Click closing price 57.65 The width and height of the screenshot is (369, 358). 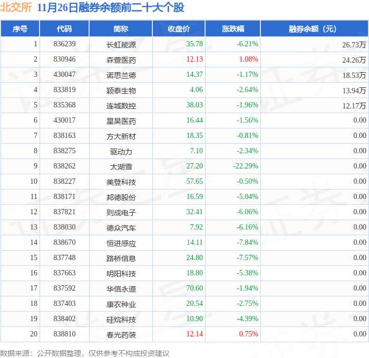195,182
